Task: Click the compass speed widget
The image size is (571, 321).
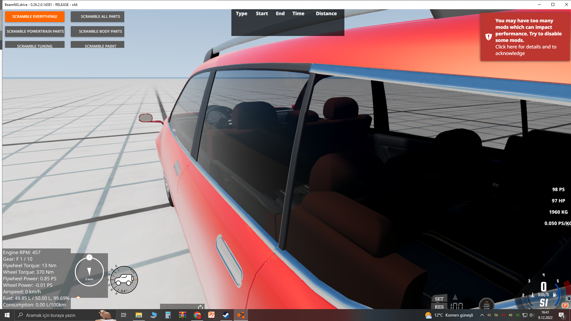Action: (89, 272)
